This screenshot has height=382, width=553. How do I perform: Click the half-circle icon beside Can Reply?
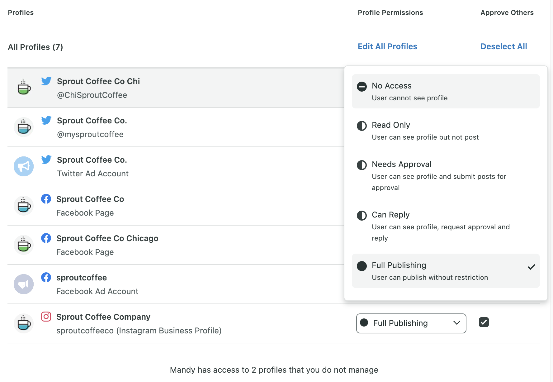[362, 215]
